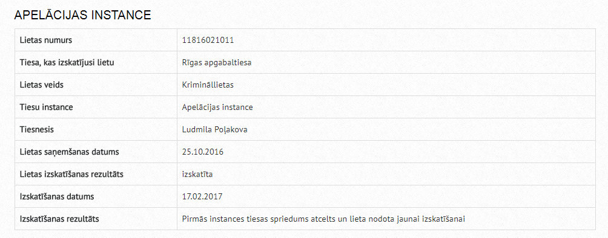This screenshot has height=238, width=608.
Task: Select the izskatīta result value
Action: tap(197, 174)
